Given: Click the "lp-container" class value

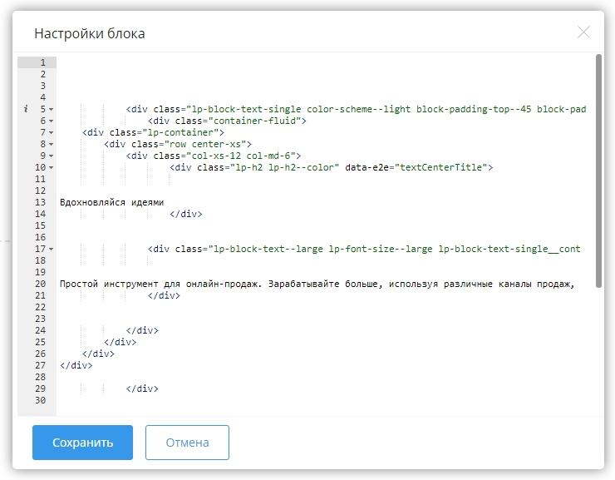Looking at the screenshot, I should (179, 132).
